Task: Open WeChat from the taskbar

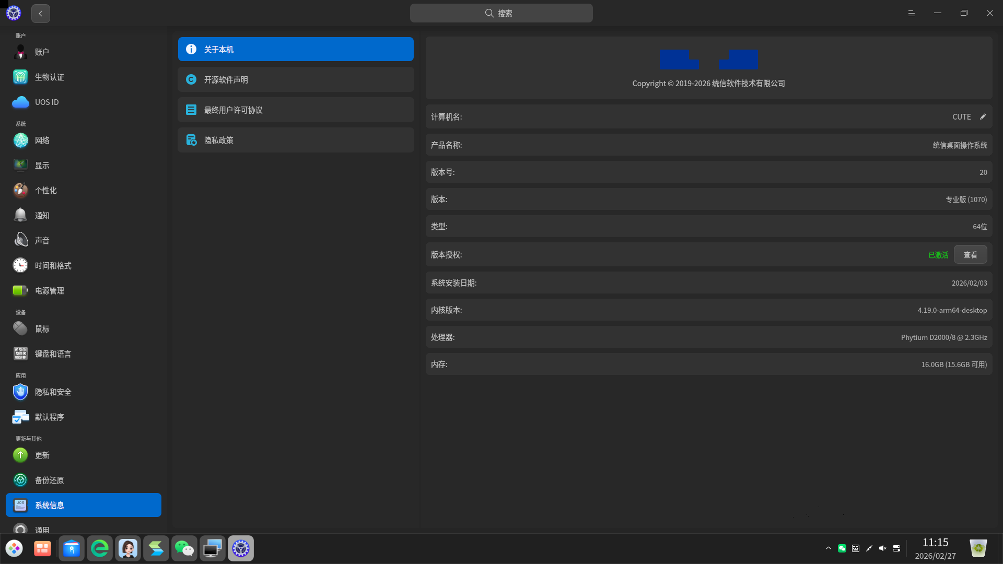Action: tap(184, 548)
